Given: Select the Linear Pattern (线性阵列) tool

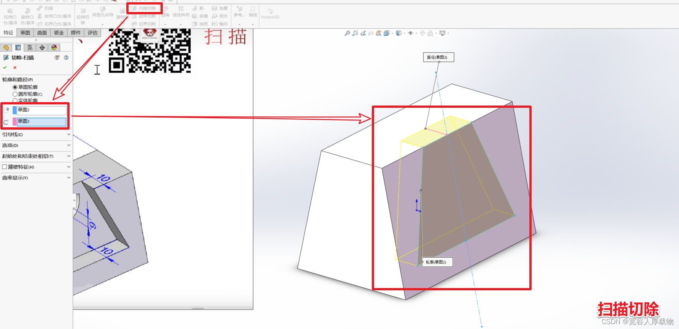Looking at the screenshot, I should (181, 12).
